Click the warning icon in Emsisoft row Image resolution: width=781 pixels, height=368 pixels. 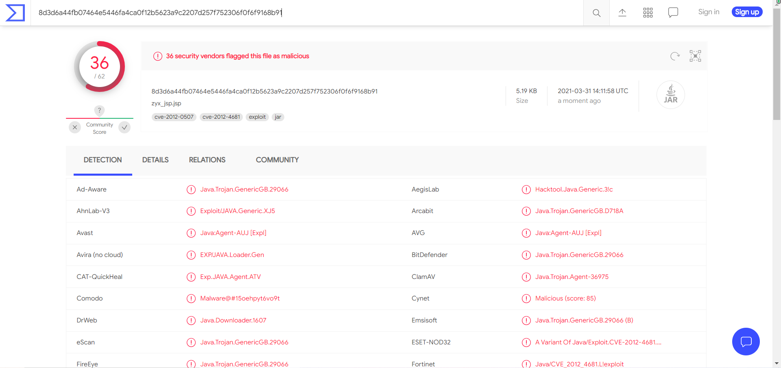[x=526, y=320]
